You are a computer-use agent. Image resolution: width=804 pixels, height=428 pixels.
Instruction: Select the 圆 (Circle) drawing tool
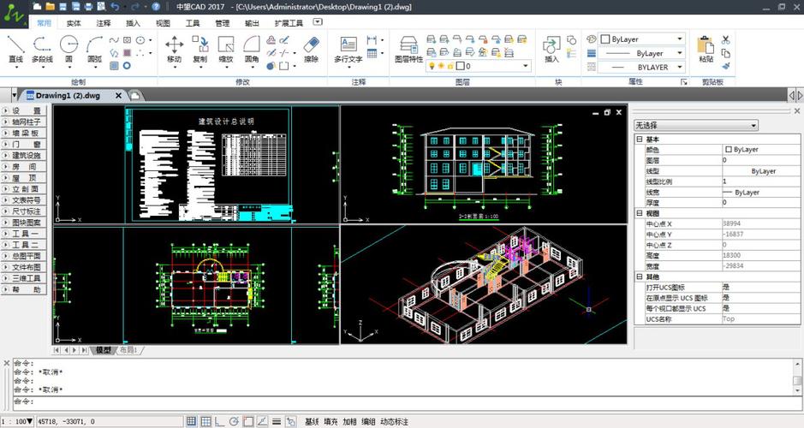[69, 49]
